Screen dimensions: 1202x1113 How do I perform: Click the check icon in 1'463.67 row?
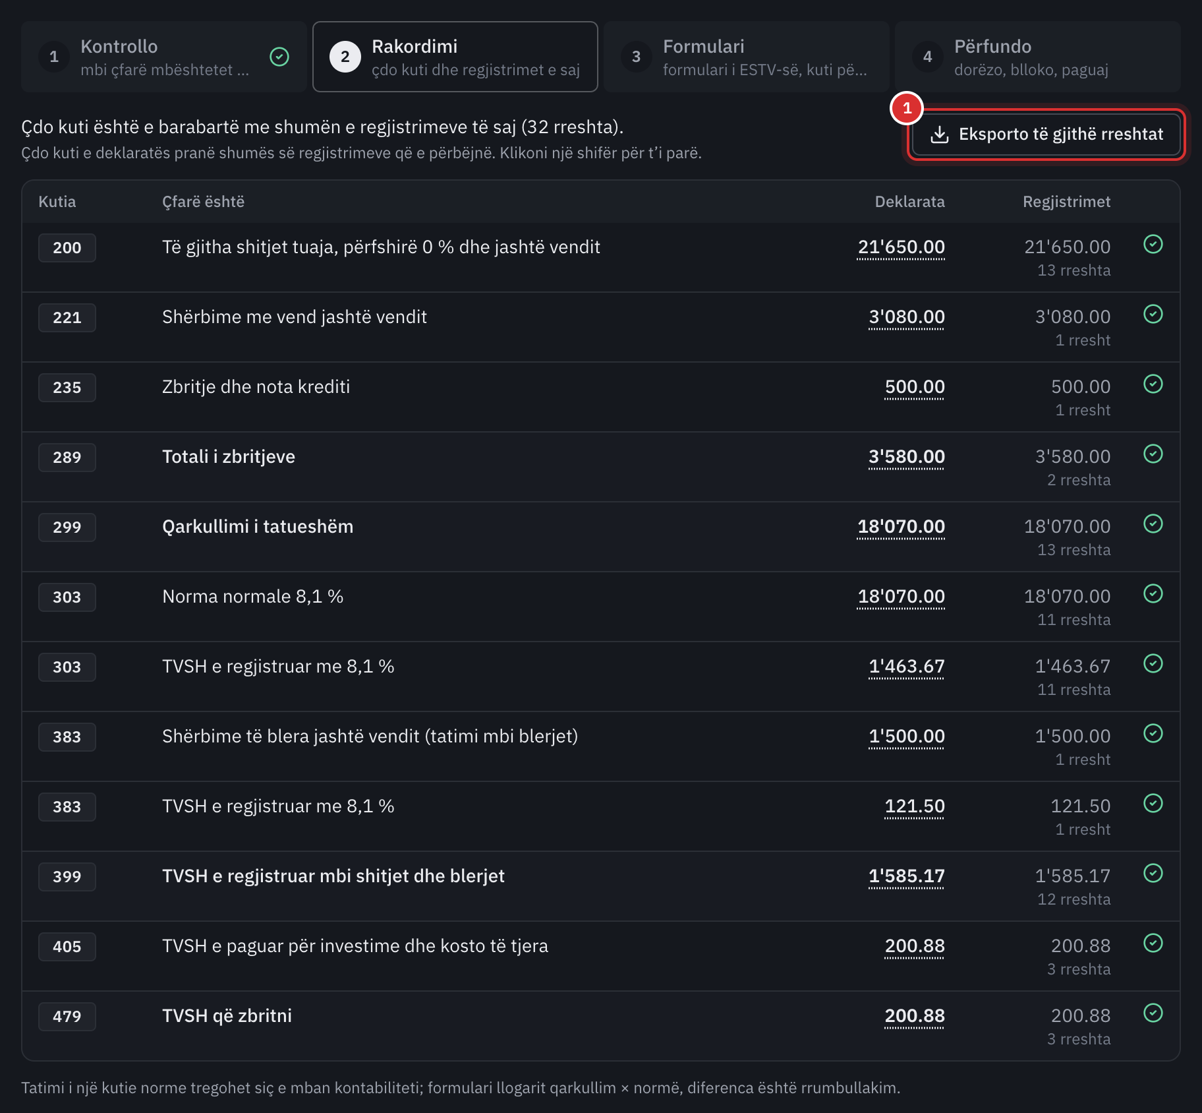[x=1153, y=663]
